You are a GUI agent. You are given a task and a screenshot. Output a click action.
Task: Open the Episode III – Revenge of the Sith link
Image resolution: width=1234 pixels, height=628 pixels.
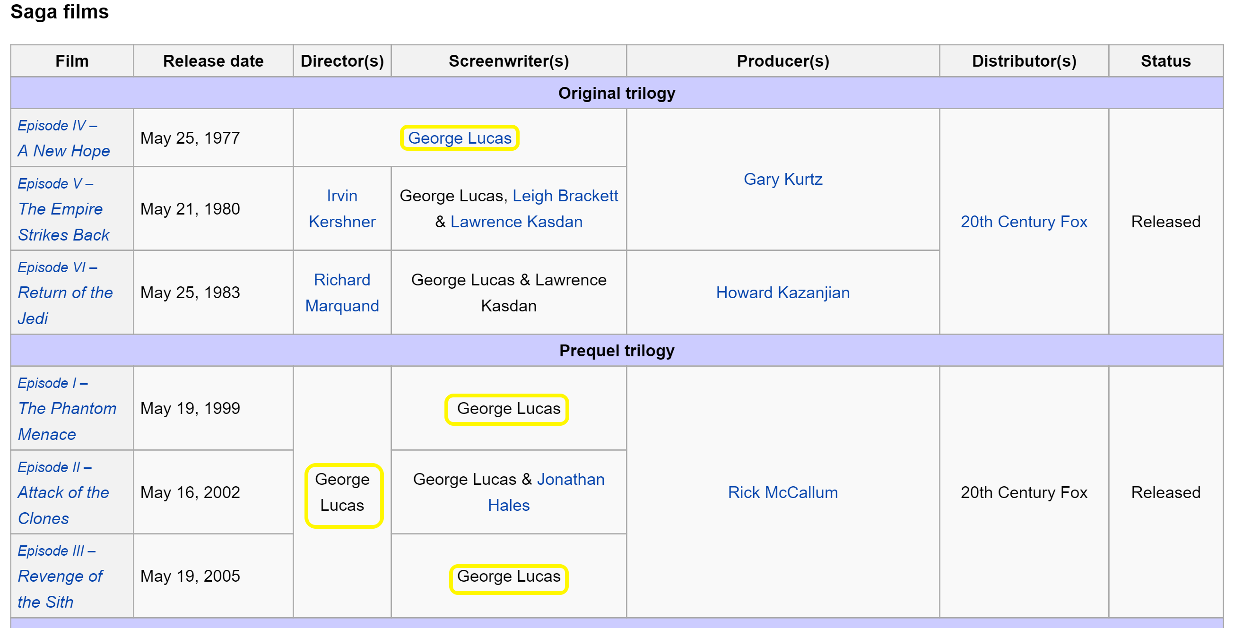click(60, 576)
